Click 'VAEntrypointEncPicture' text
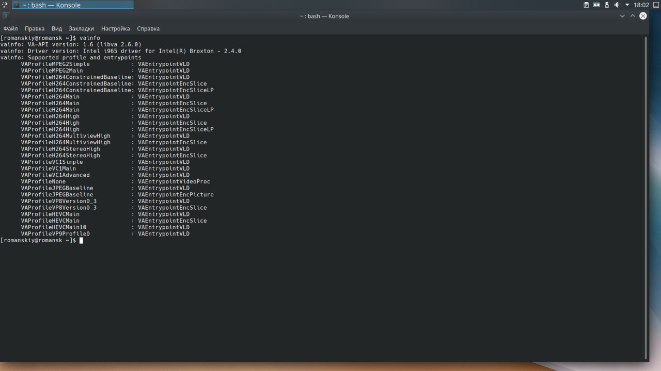 pyautogui.click(x=176, y=195)
